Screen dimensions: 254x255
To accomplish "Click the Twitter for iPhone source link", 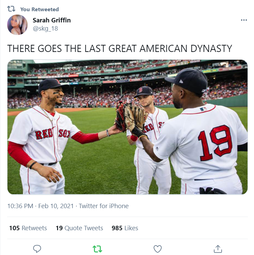I will click(104, 206).
